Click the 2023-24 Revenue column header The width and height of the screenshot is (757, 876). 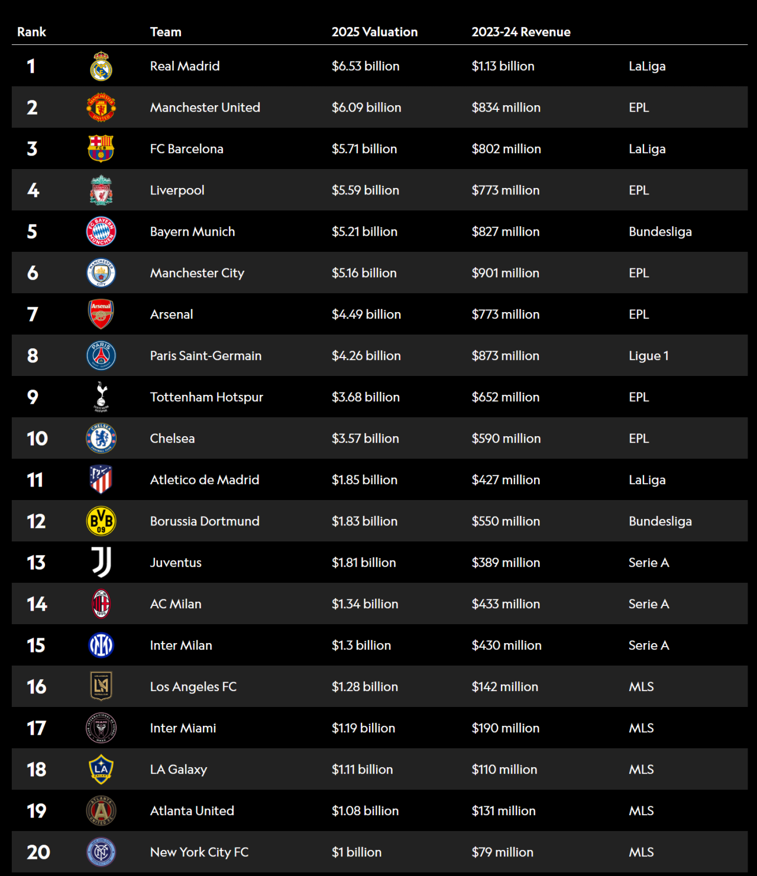(521, 32)
